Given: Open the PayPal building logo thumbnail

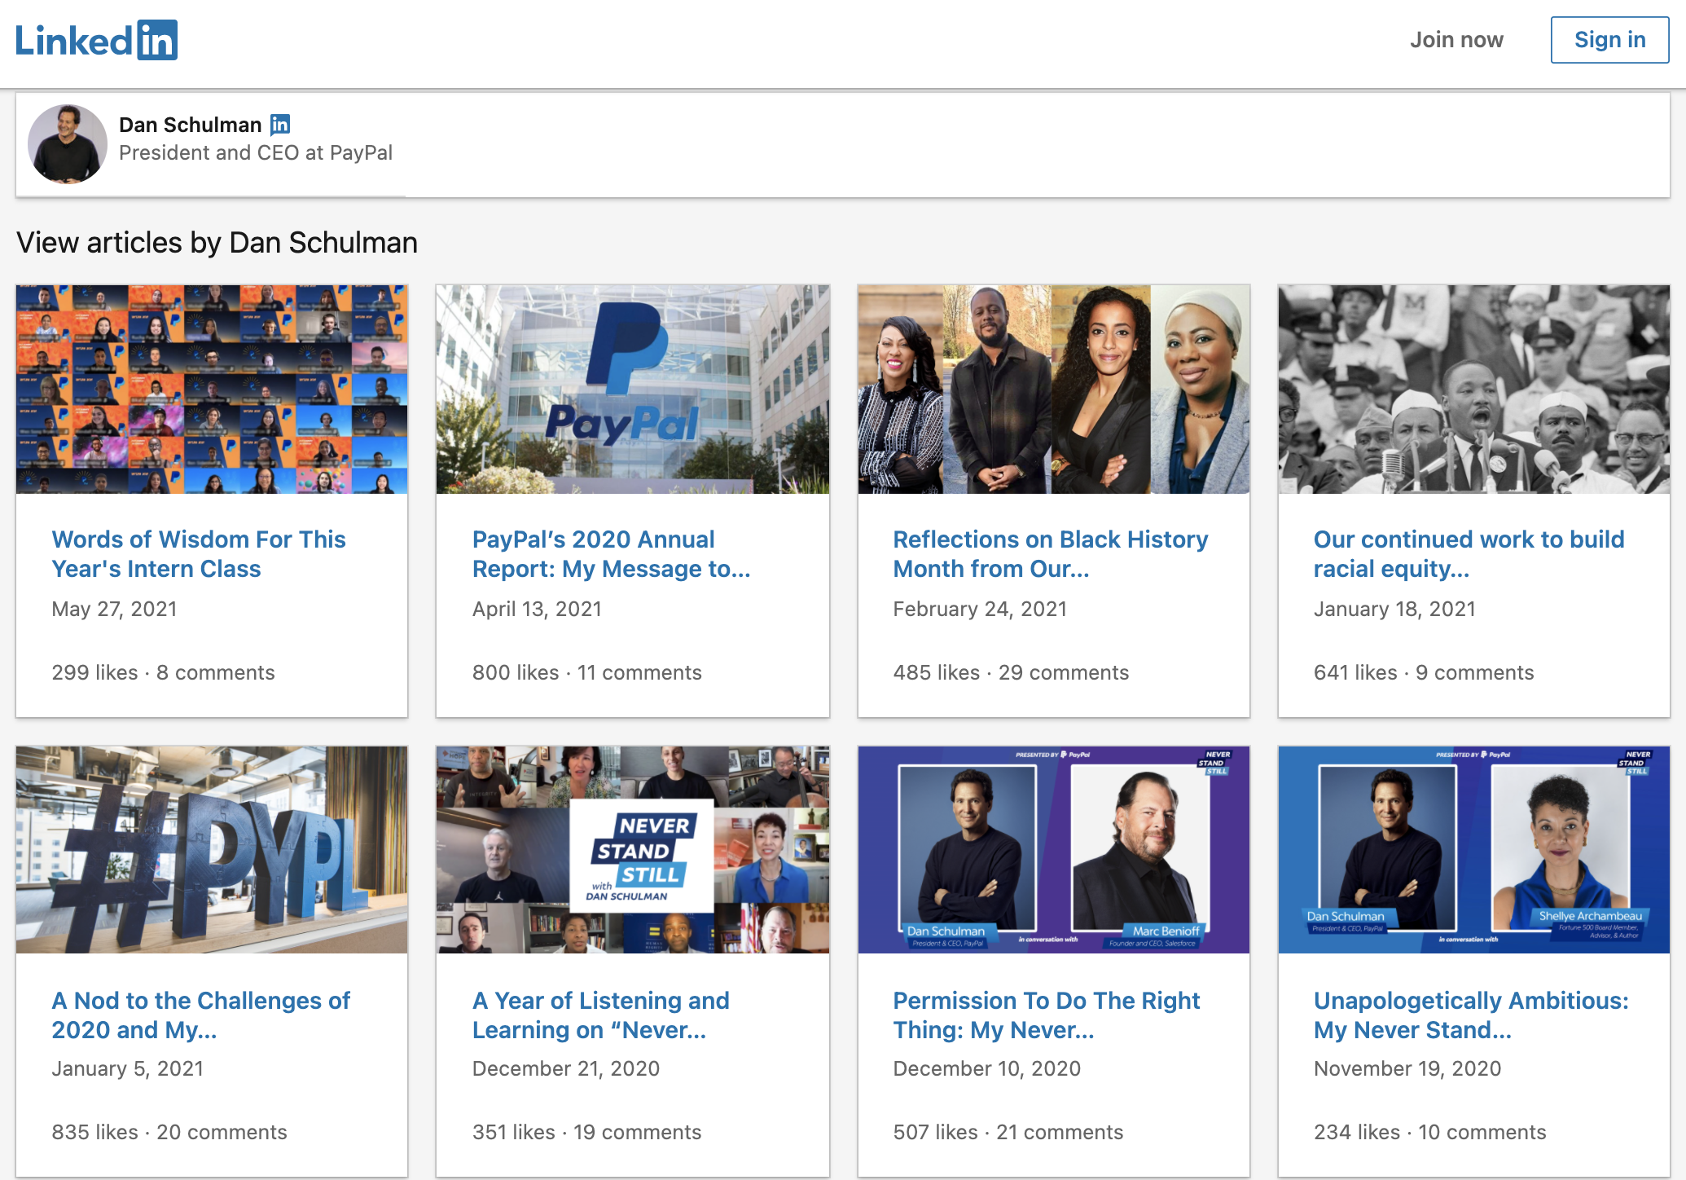Looking at the screenshot, I should pos(632,389).
